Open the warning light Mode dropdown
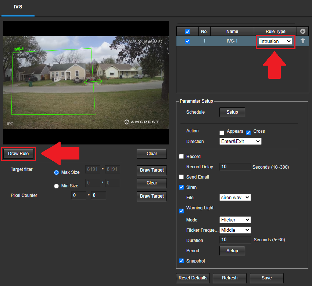 tap(235, 220)
